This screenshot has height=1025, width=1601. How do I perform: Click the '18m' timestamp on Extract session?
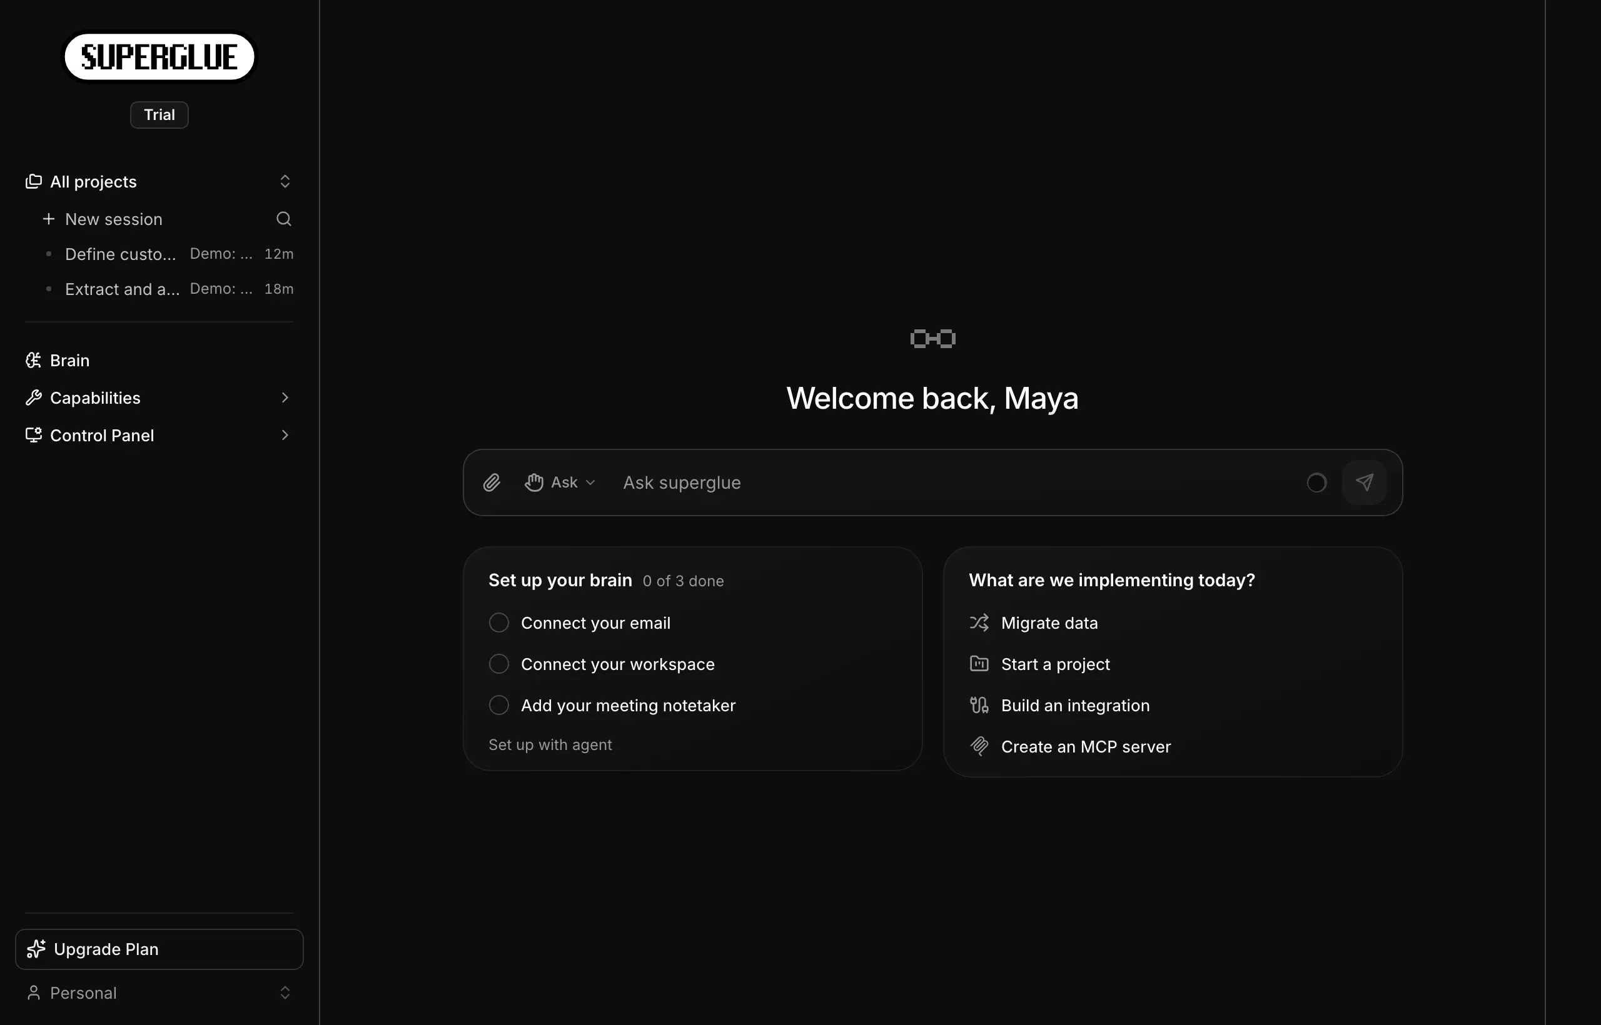click(x=279, y=289)
